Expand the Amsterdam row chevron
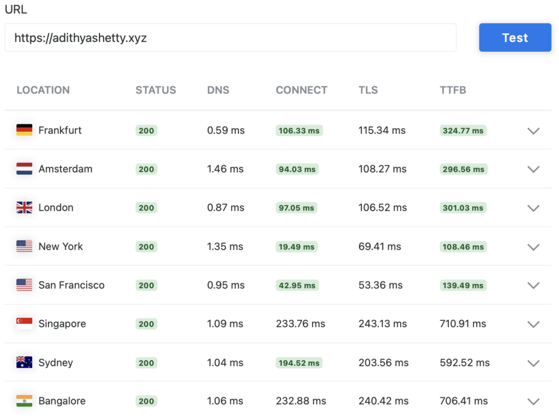 tap(533, 169)
